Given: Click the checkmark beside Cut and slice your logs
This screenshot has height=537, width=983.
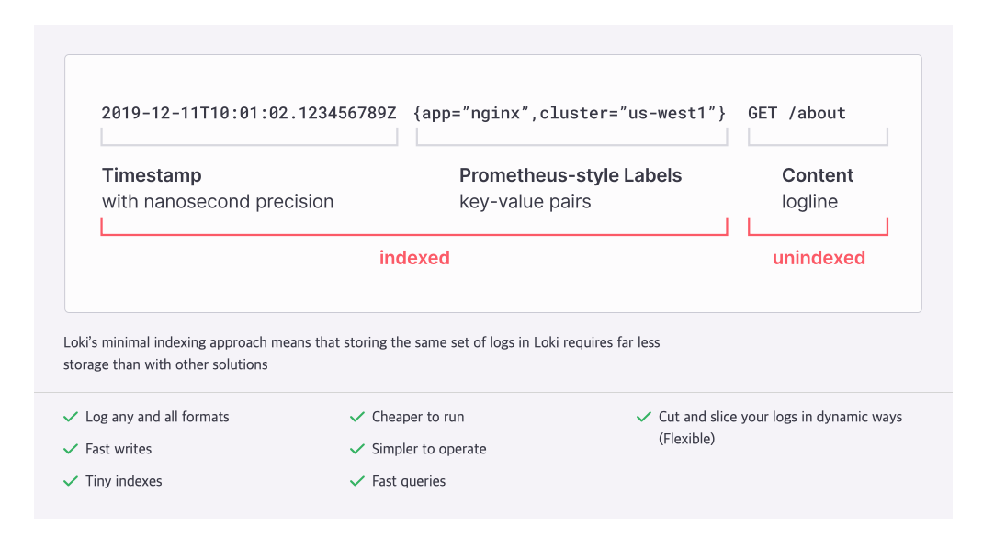Looking at the screenshot, I should pyautogui.click(x=643, y=417).
